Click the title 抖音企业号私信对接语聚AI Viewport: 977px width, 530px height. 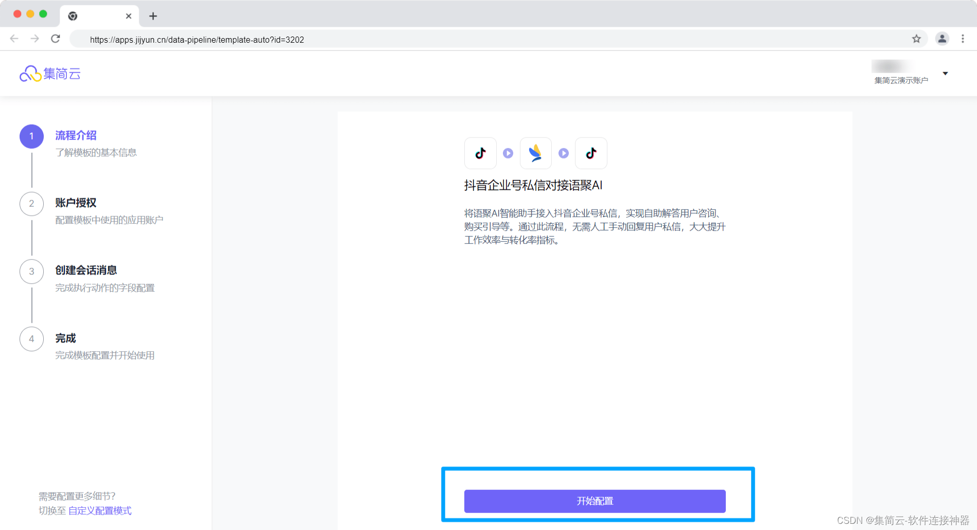click(533, 185)
